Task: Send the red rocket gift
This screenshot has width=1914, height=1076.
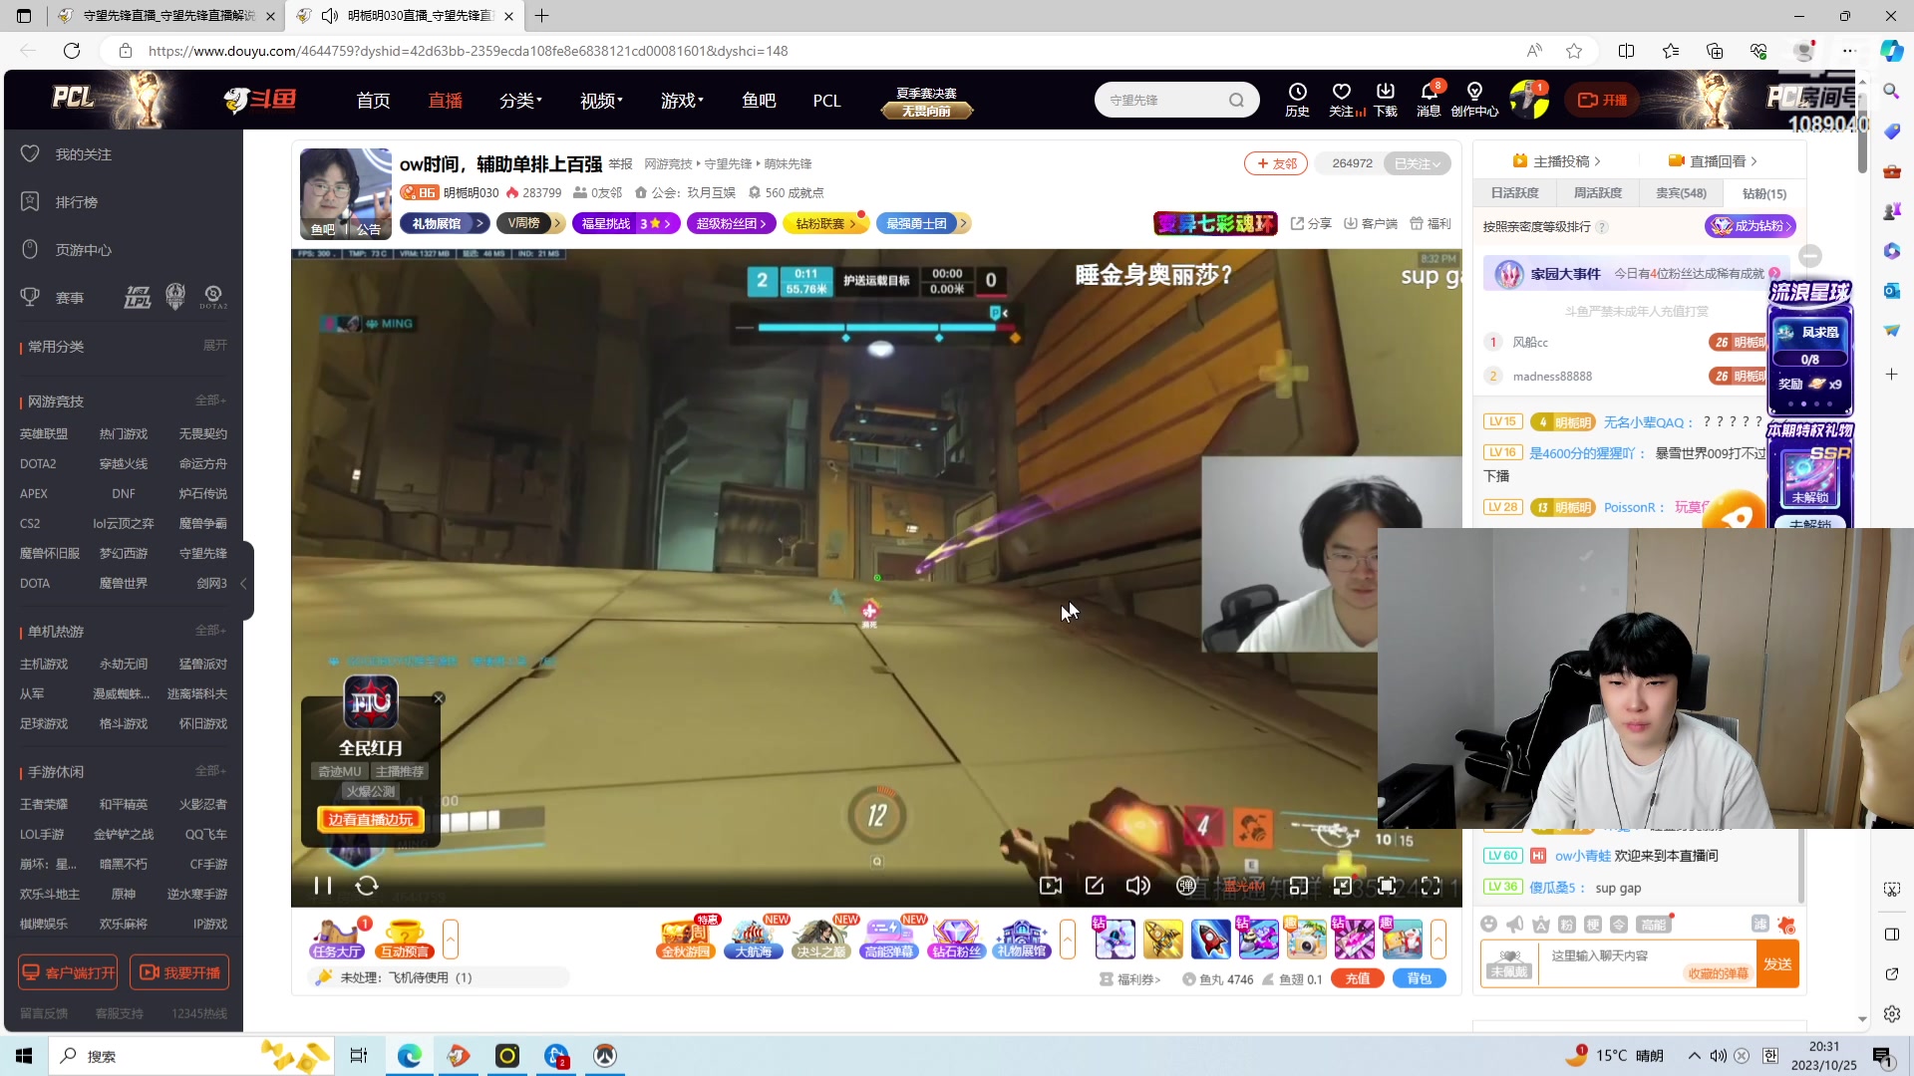Action: point(1210,939)
